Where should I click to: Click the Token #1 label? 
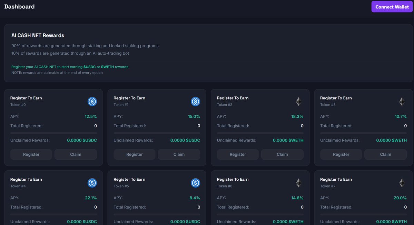(121, 105)
